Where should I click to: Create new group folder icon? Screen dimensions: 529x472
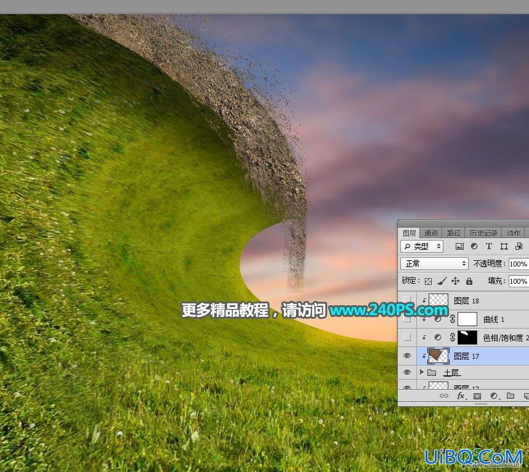[511, 396]
